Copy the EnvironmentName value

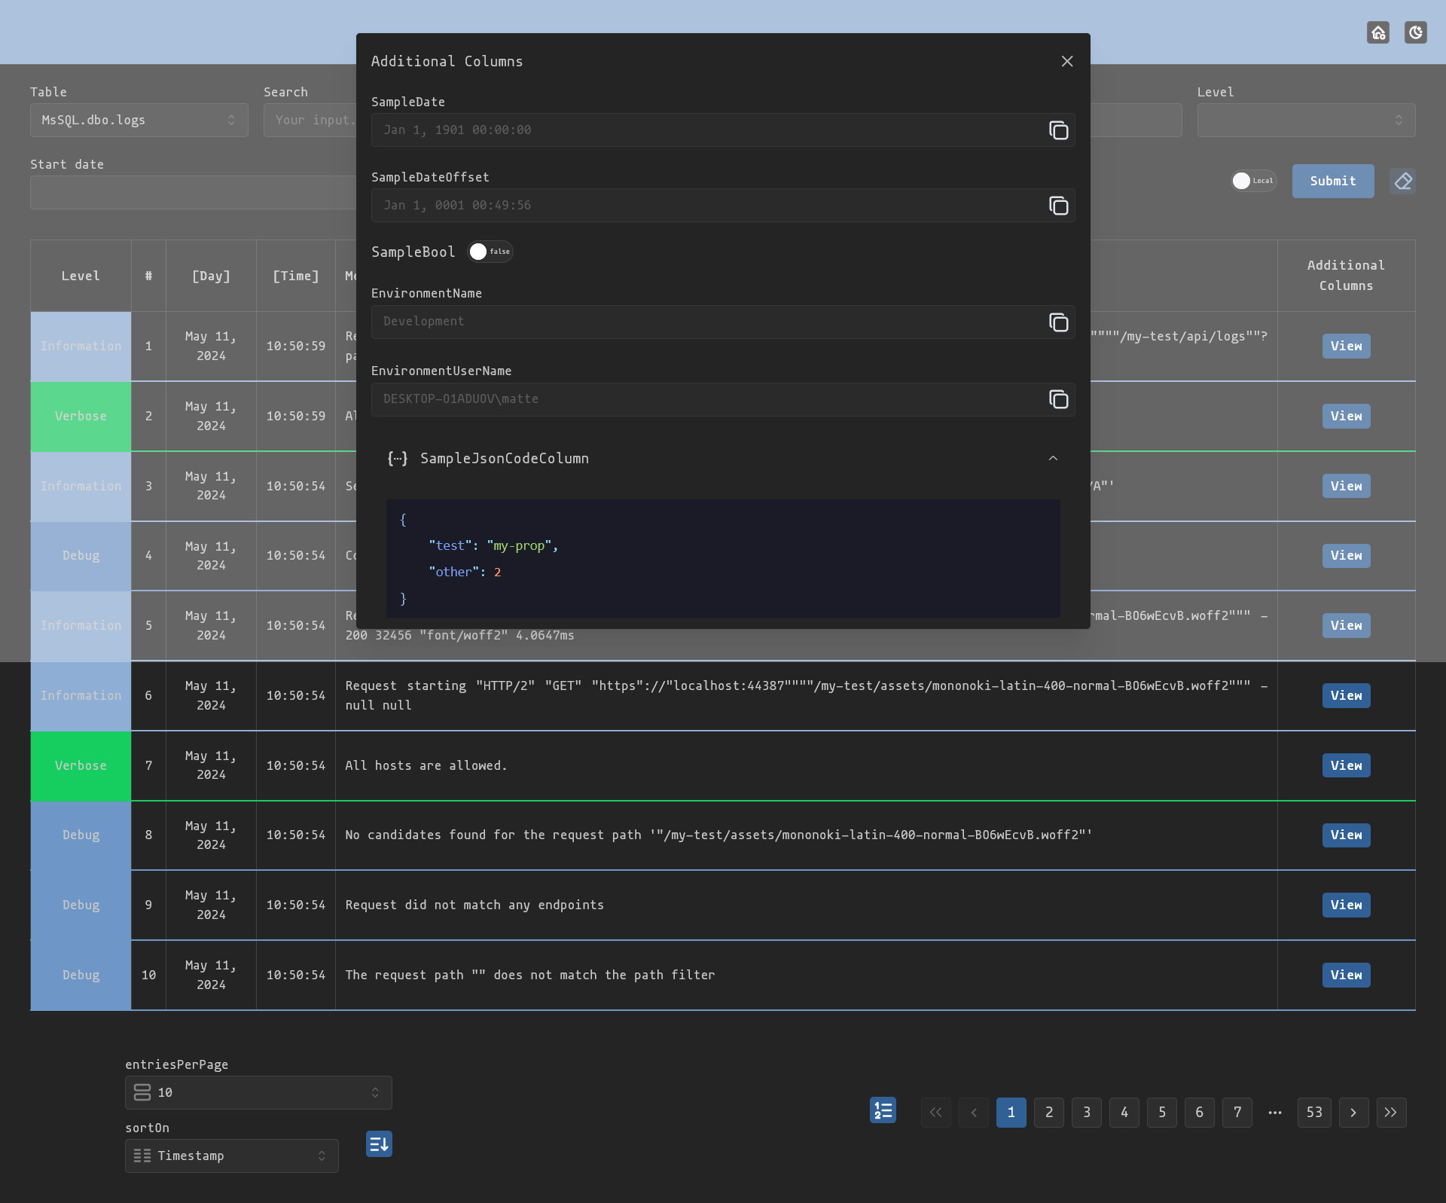[1058, 322]
